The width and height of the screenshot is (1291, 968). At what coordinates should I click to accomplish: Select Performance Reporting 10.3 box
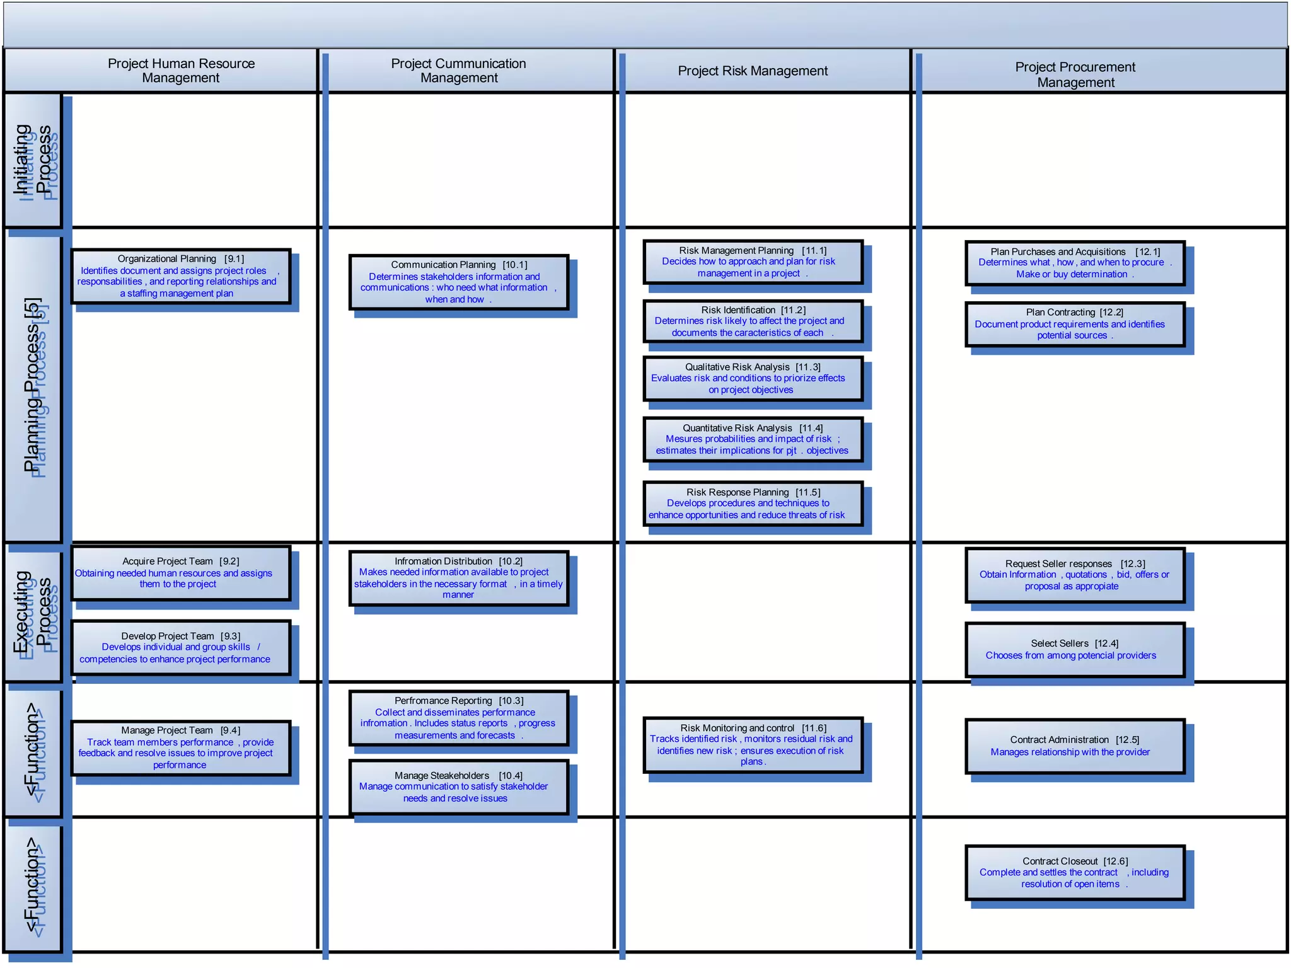pos(459,718)
